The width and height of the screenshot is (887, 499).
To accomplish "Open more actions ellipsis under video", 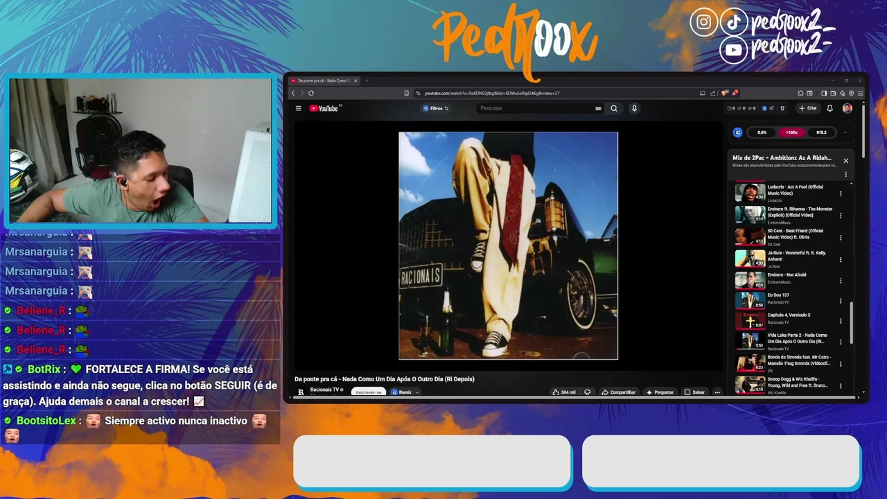I will pyautogui.click(x=717, y=392).
